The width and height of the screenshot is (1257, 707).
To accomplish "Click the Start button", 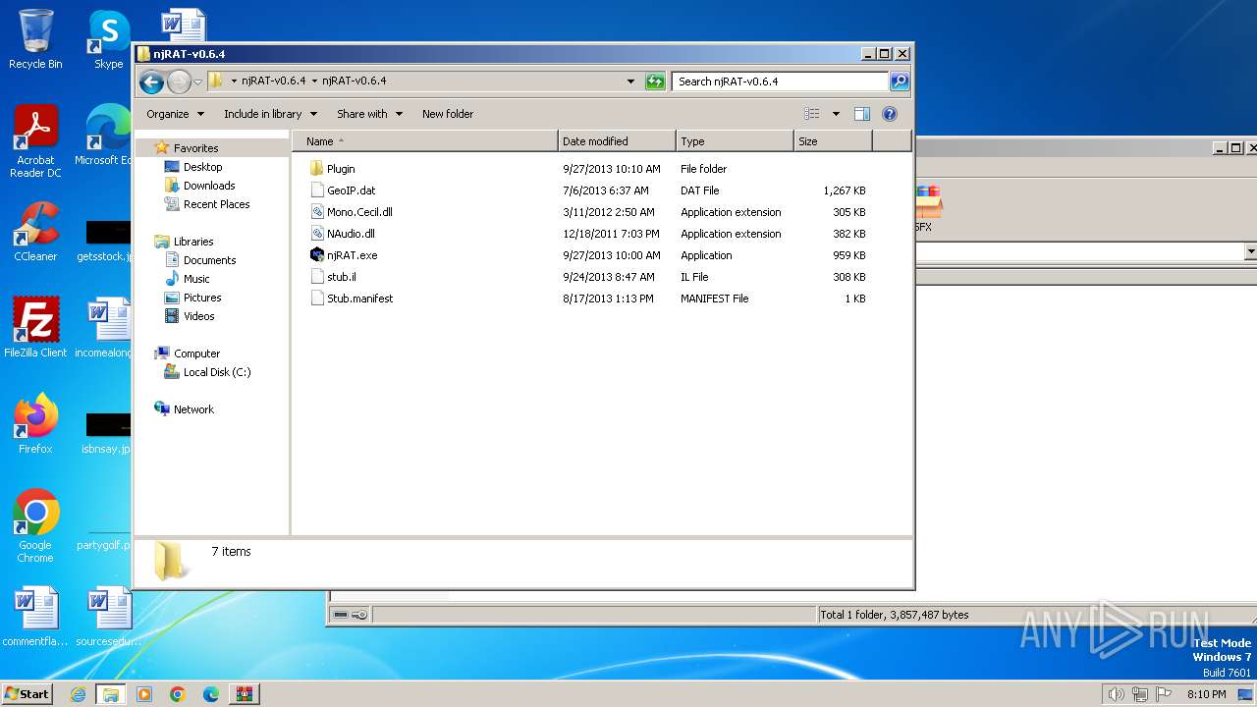I will click(27, 693).
